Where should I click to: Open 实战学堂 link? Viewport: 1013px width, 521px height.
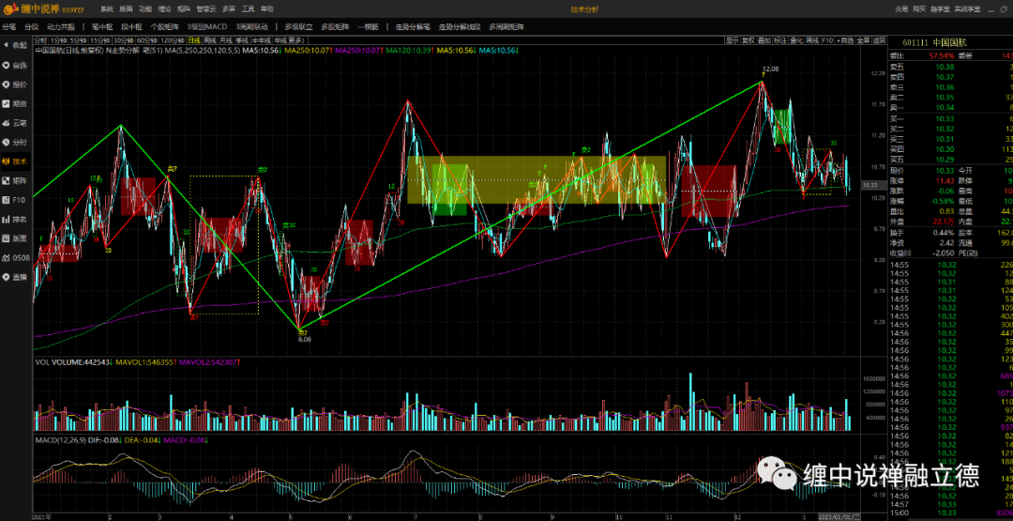pyautogui.click(x=968, y=9)
